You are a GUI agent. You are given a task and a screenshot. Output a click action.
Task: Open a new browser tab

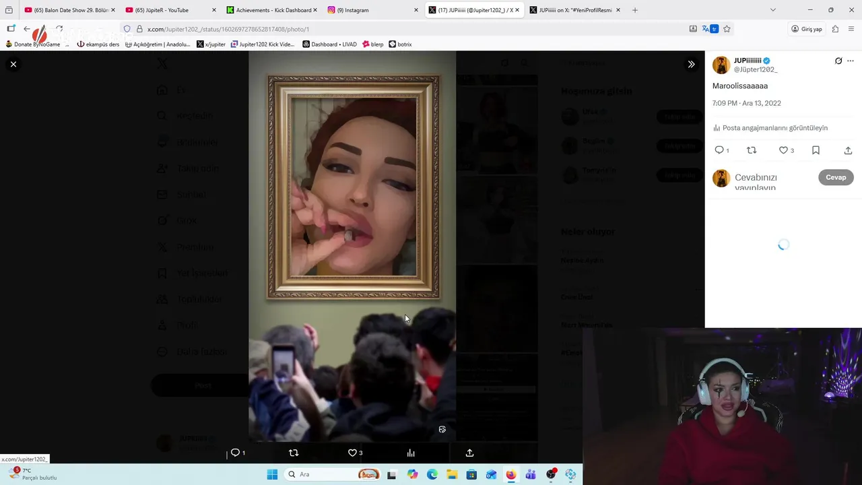coord(634,10)
